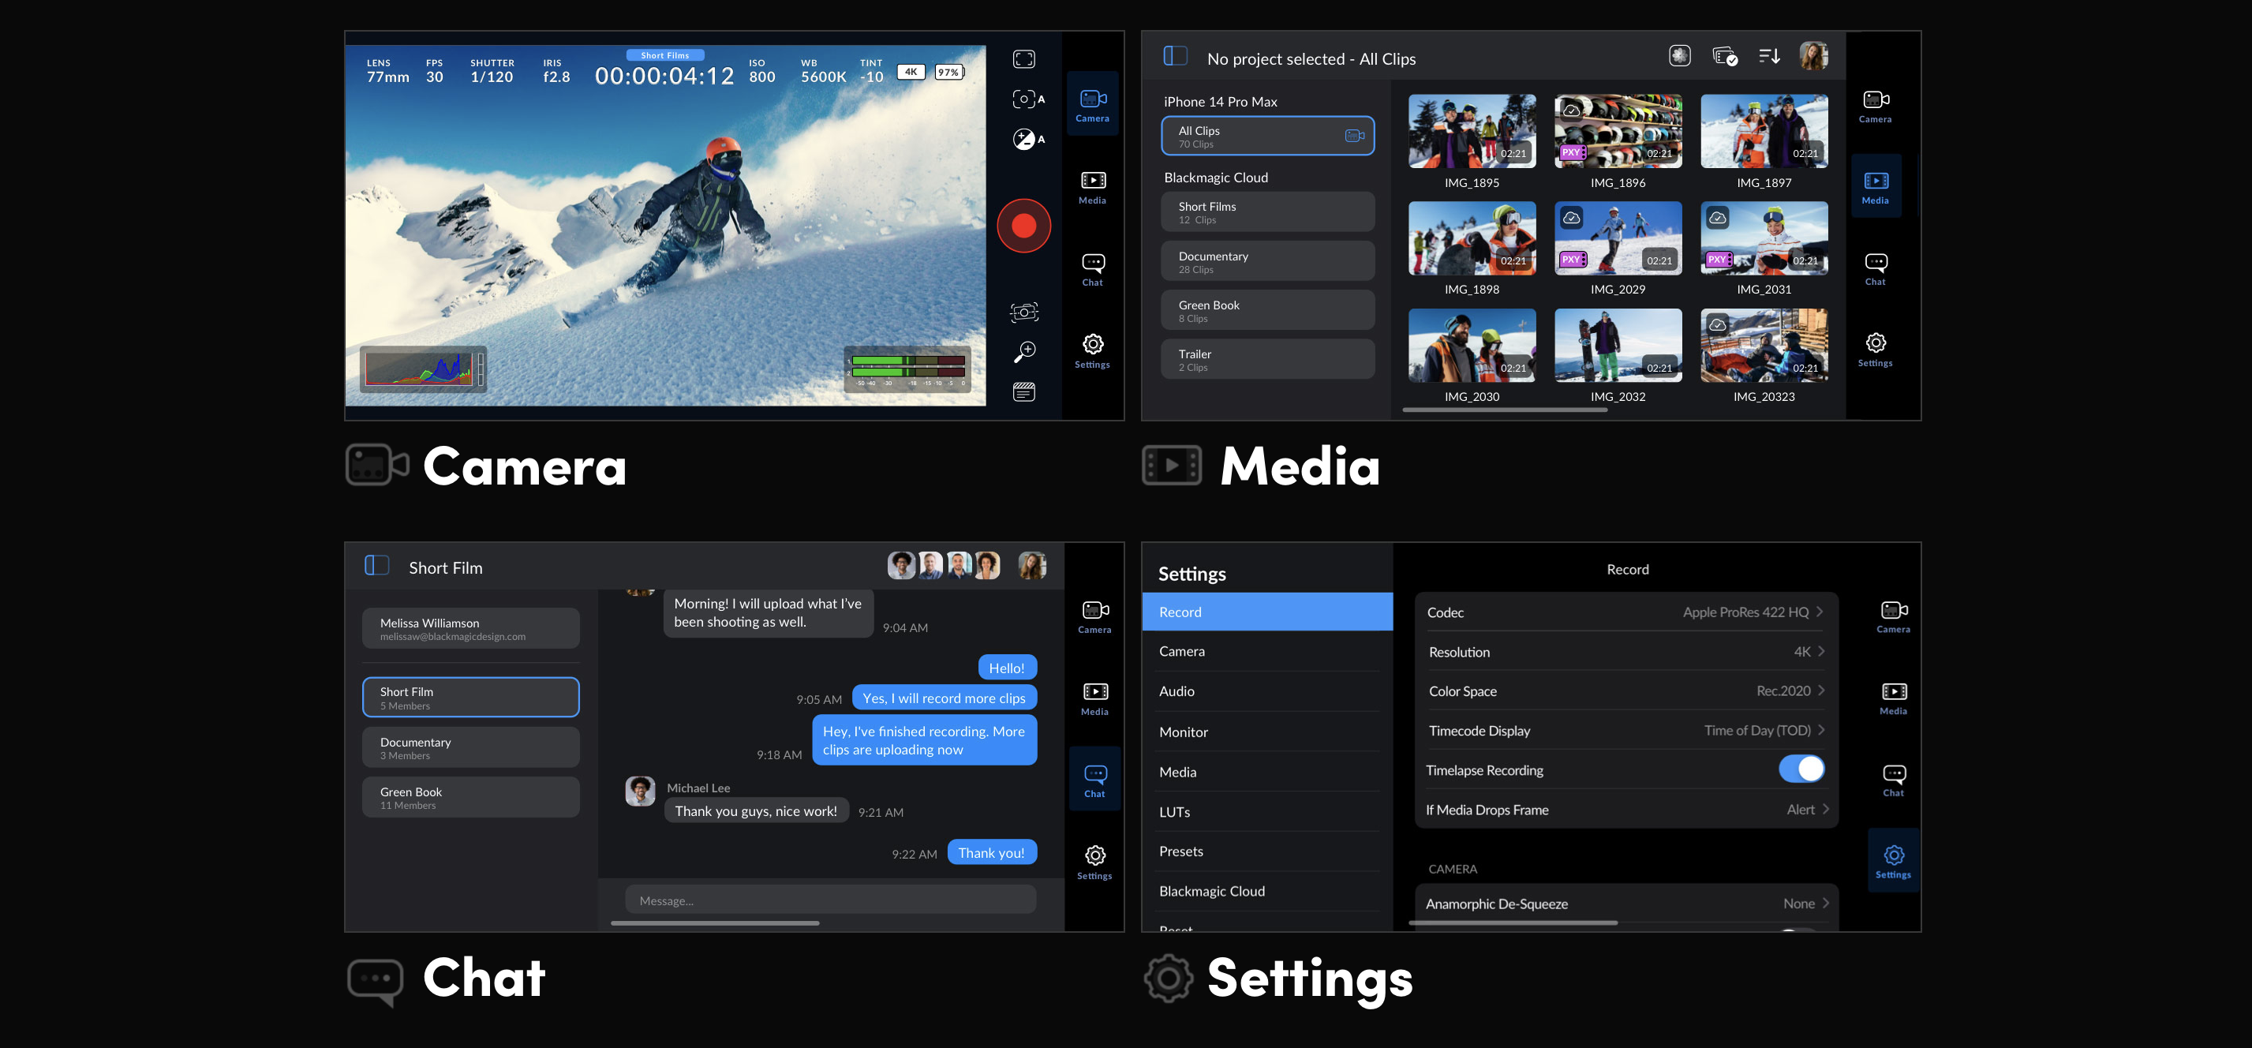
Task: Flip to the front camera
Action: 1023,311
